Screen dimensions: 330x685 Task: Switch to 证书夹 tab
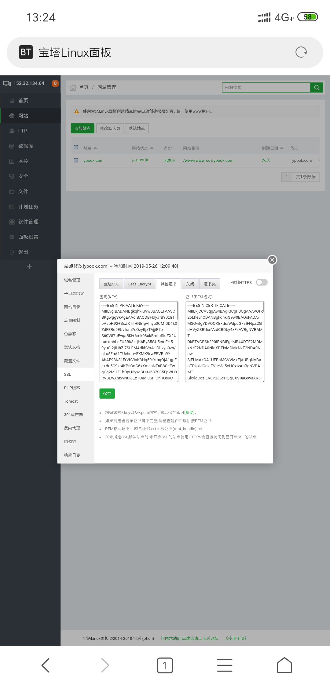pyautogui.click(x=210, y=284)
